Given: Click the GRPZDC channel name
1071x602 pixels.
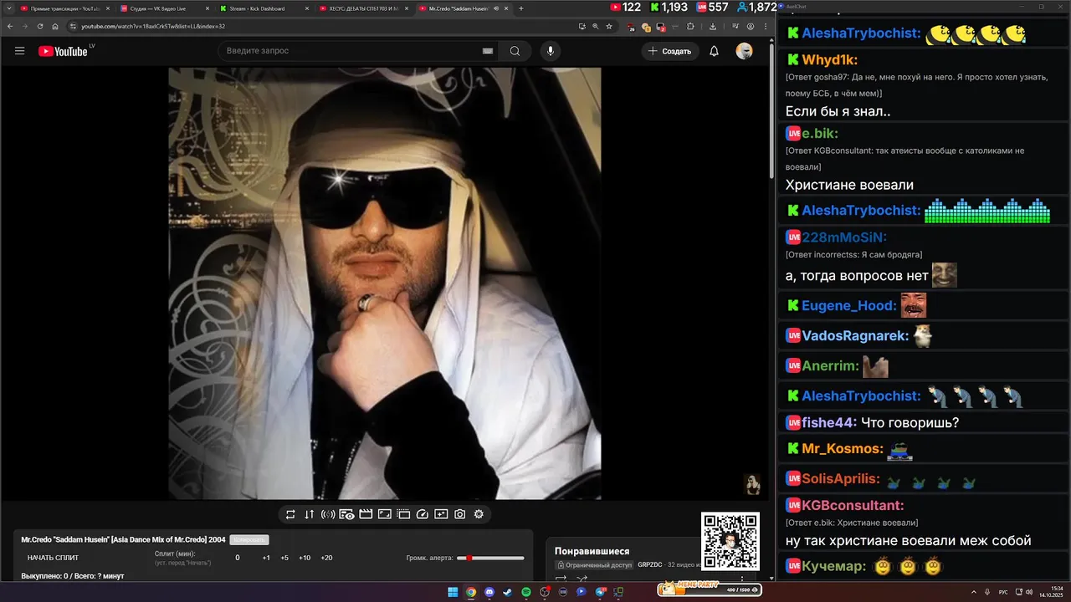Looking at the screenshot, I should [x=650, y=564].
